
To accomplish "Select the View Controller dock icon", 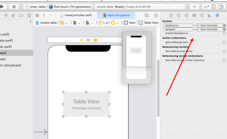I will point(81,40).
